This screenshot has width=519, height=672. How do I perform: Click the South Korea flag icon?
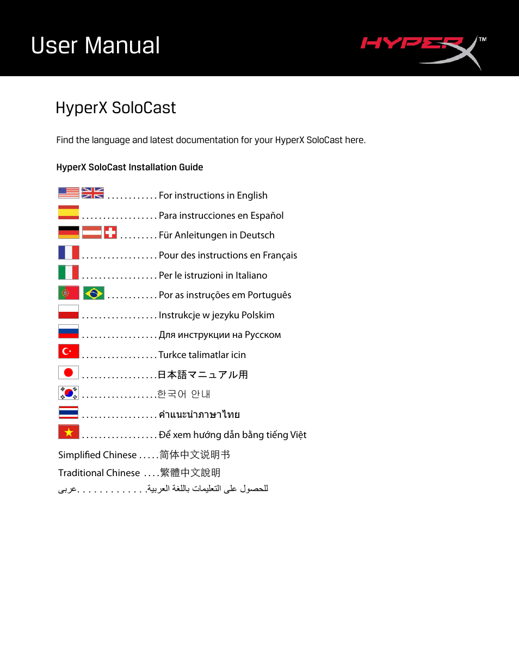coord(69,393)
